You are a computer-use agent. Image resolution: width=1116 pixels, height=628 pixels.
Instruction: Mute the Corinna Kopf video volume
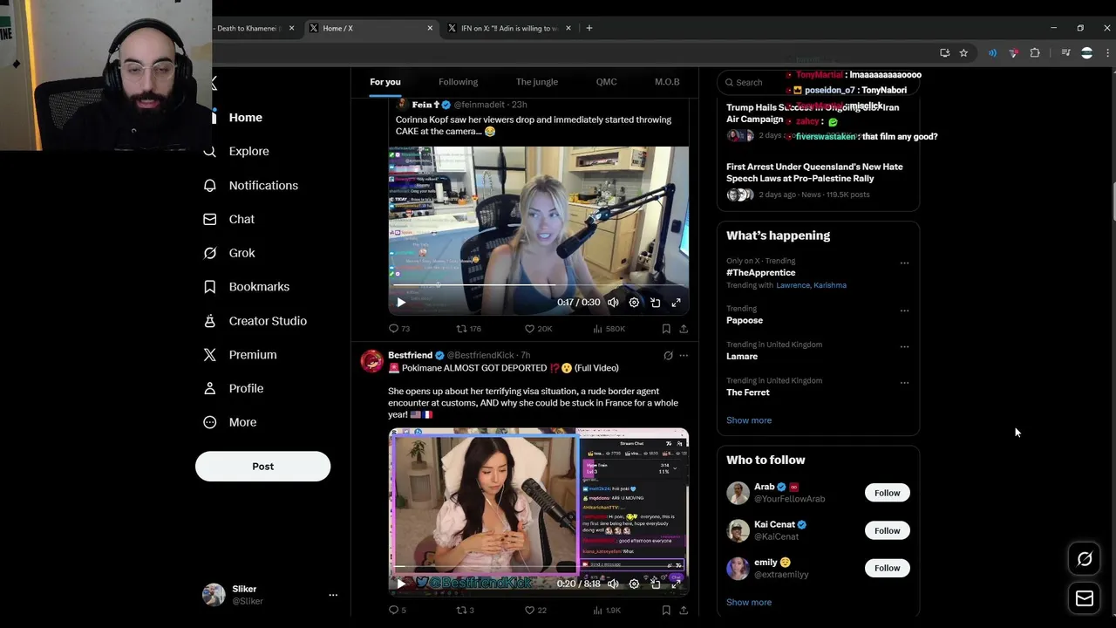coord(613,303)
